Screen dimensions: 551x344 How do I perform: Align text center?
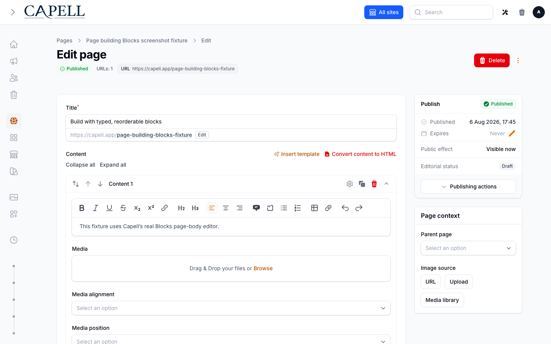pyautogui.click(x=226, y=208)
